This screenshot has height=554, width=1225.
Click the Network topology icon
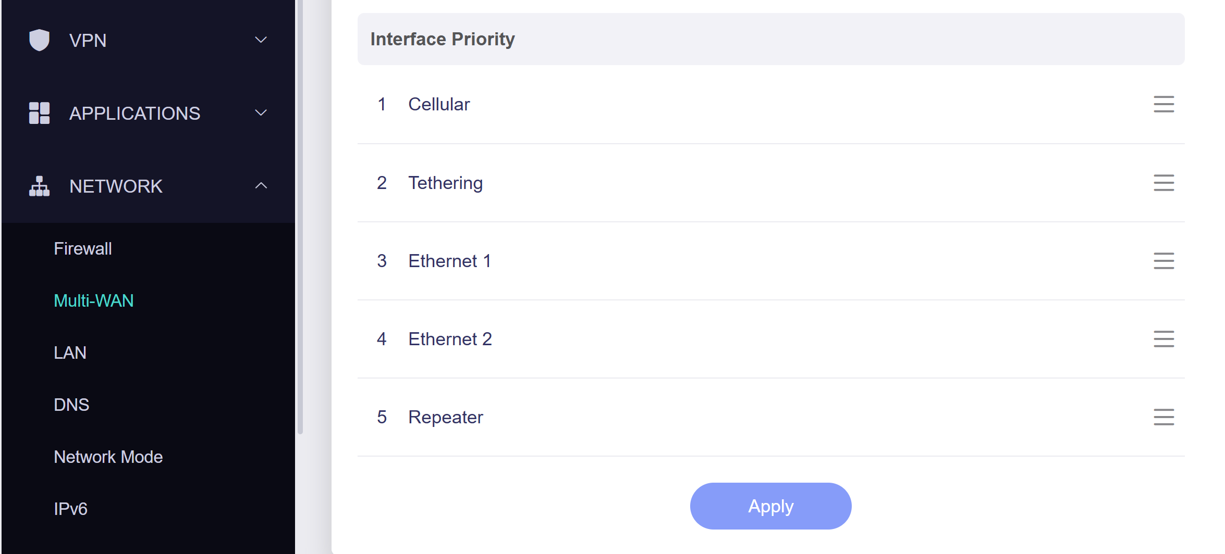pos(39,186)
